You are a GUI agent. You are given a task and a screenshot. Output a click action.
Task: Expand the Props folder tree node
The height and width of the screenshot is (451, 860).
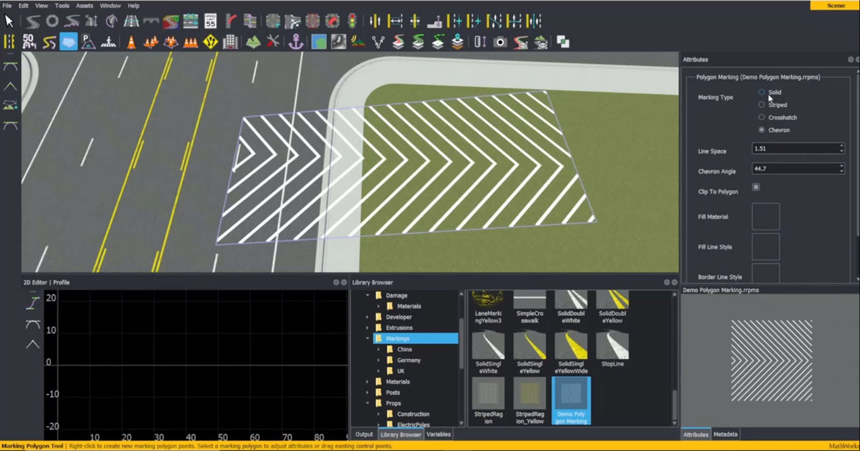coord(367,403)
